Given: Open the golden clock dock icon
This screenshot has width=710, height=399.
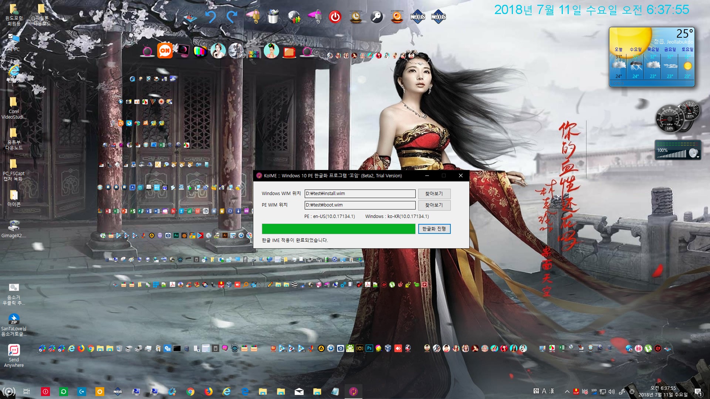Looking at the screenshot, I should coord(356,17).
